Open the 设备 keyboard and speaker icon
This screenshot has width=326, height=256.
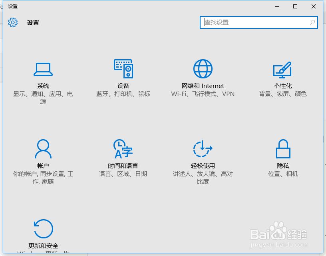(x=123, y=69)
